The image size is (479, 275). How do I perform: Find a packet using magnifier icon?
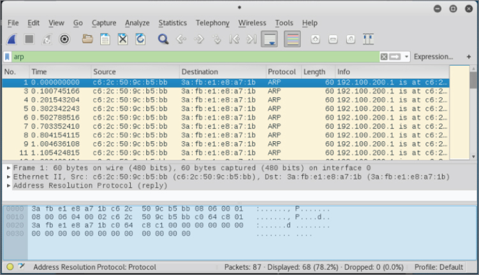[163, 39]
